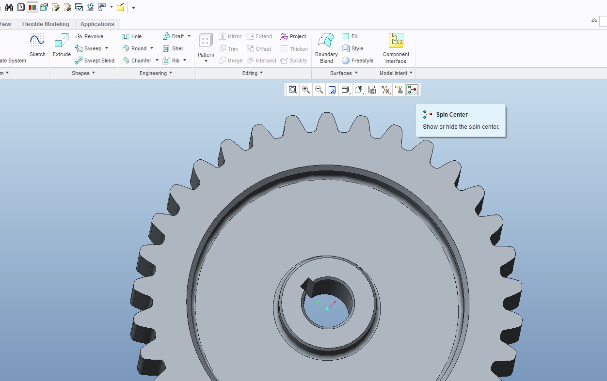Open the Round dropdown arrow

tap(151, 48)
